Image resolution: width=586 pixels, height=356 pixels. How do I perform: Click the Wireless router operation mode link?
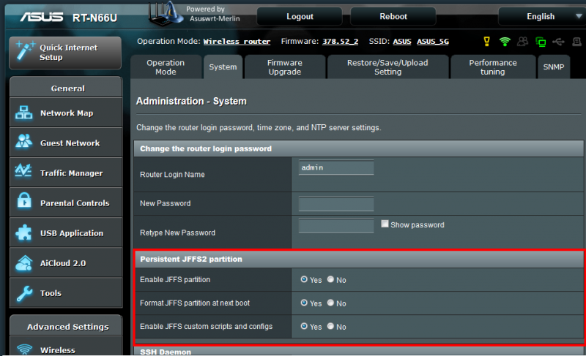point(237,42)
